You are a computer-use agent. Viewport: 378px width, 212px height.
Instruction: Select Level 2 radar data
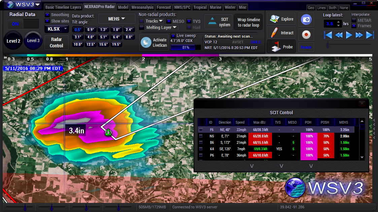[13, 41]
